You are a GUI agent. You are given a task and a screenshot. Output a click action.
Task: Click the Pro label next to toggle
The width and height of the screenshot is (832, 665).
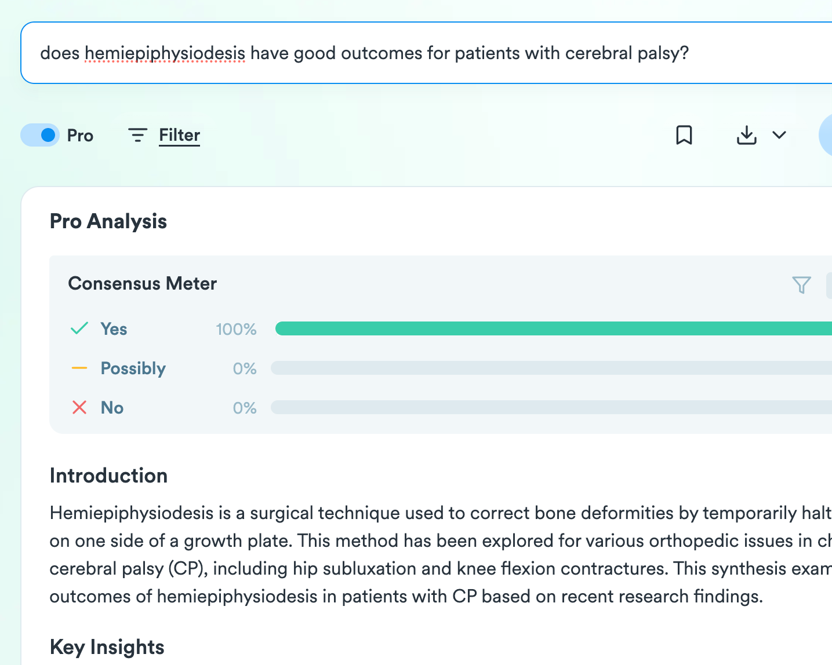(80, 136)
